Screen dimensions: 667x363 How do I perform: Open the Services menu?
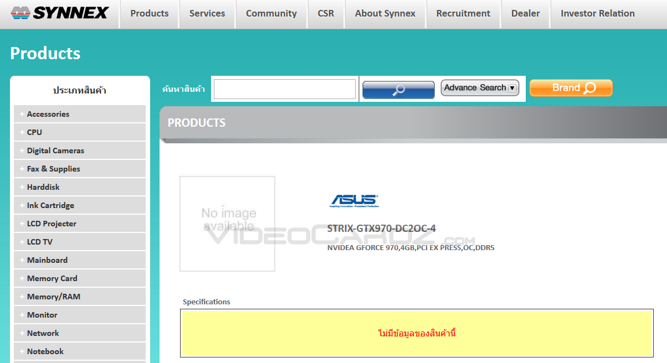207,13
